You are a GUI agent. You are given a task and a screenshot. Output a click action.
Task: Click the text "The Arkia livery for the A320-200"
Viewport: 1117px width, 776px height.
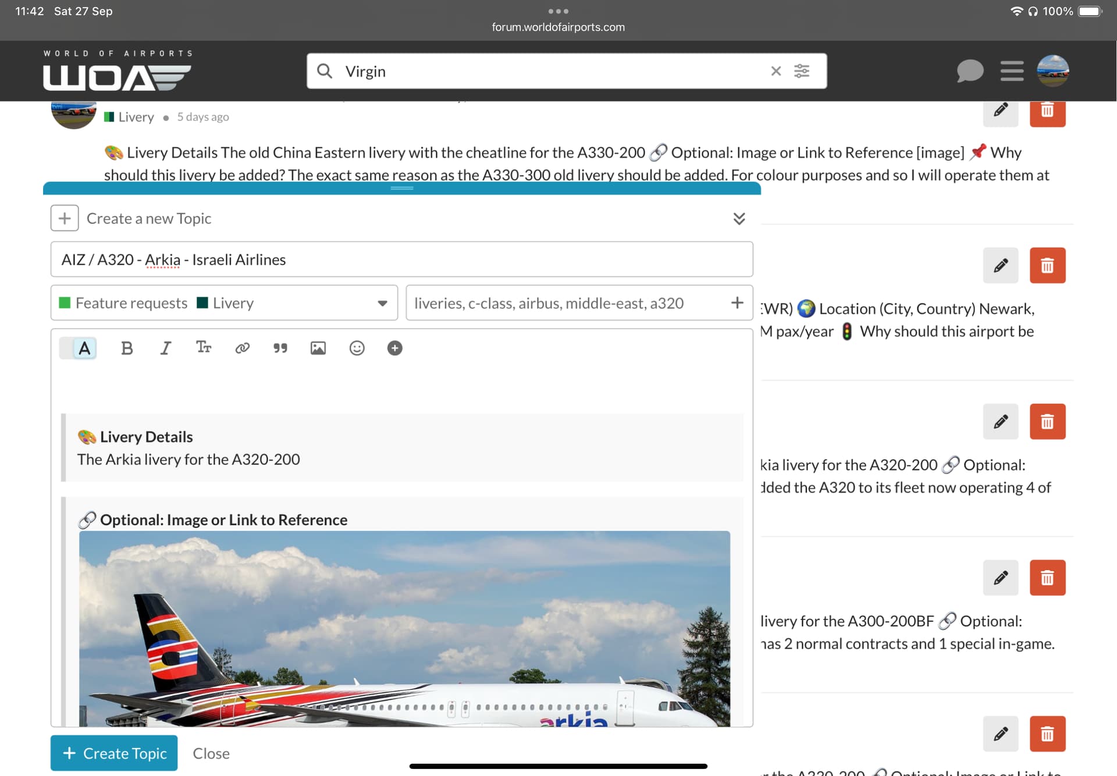(188, 460)
